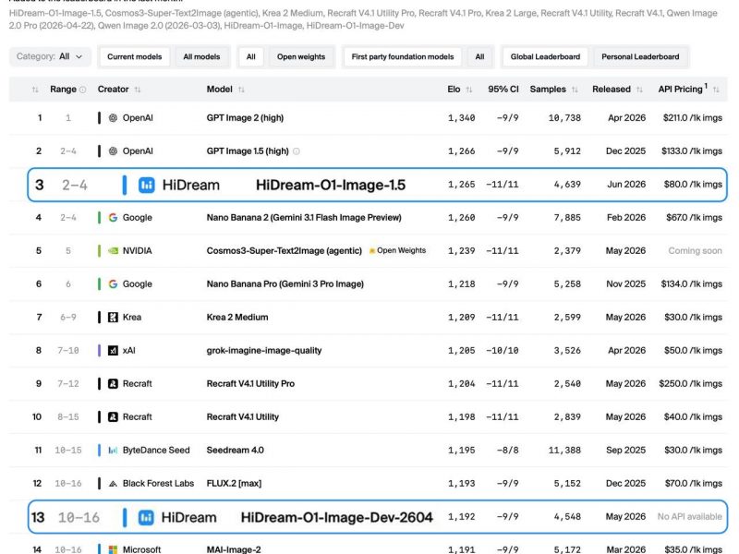
Task: Open the HiDream-O1-Image-1.5 model entry
Action: pos(331,185)
